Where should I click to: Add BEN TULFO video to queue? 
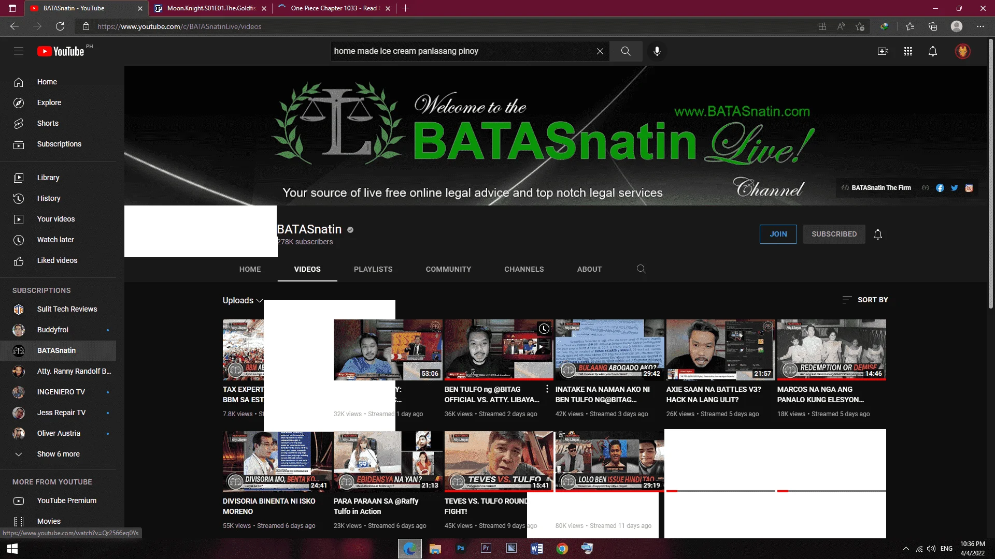point(544,346)
